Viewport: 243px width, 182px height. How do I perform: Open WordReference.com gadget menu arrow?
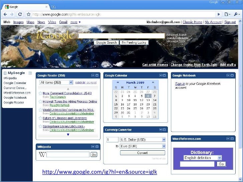tap(228, 139)
